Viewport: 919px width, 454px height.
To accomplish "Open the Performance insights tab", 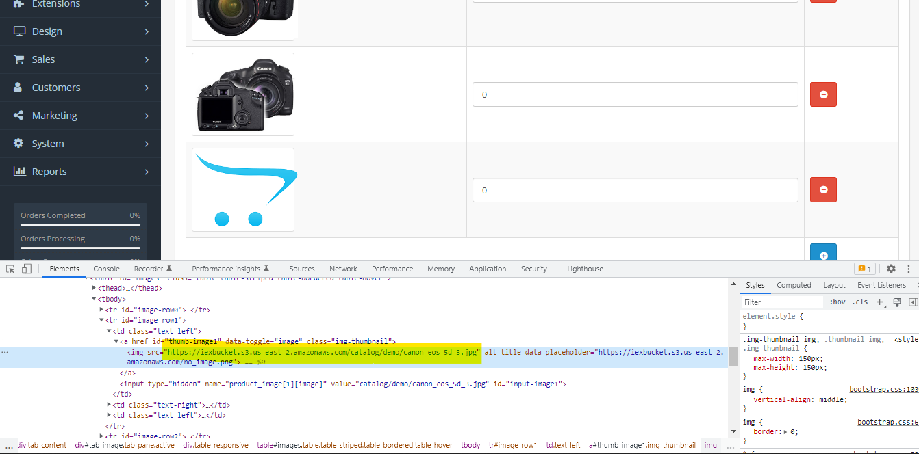I will 230,269.
